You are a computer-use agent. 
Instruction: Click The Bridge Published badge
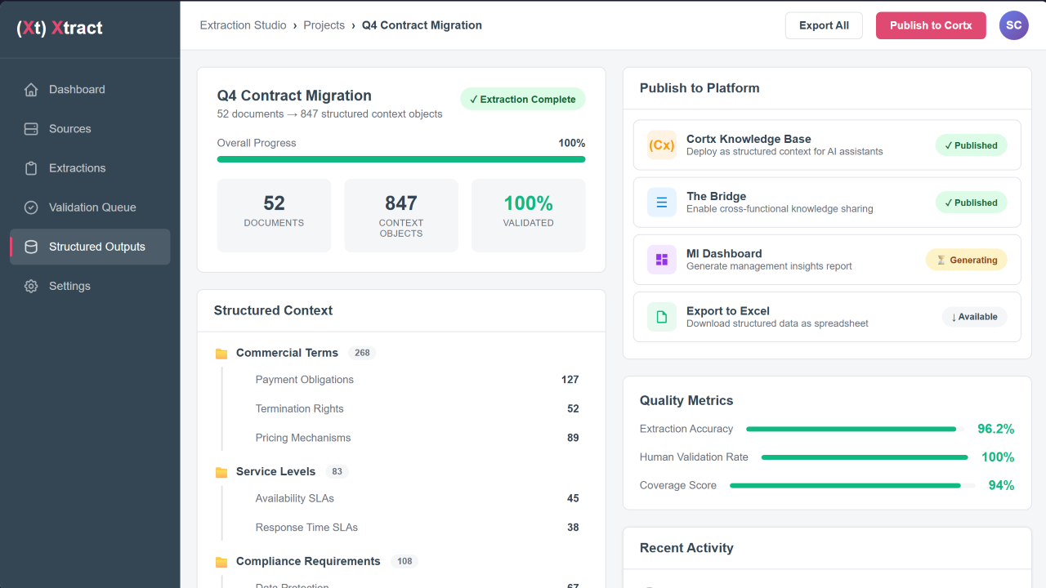click(x=972, y=203)
